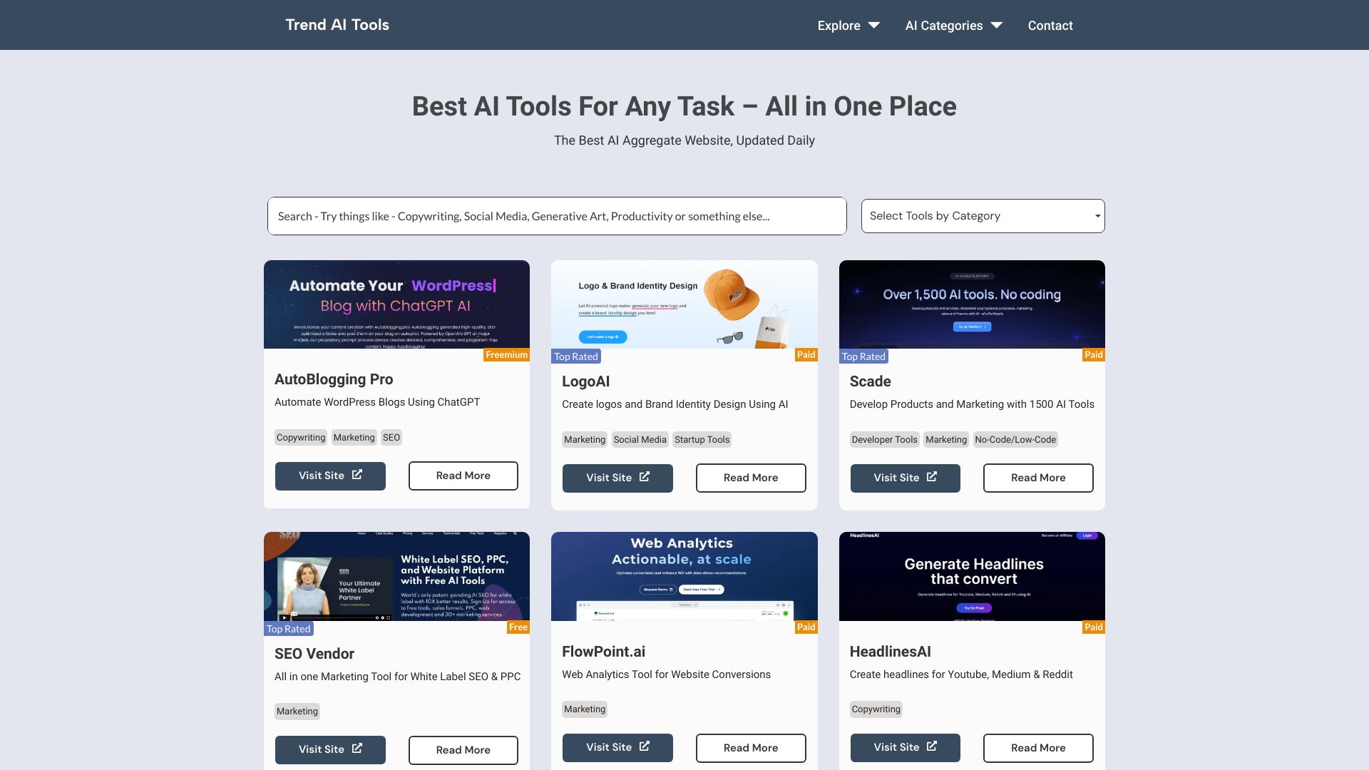This screenshot has height=770, width=1369.
Task: Click the Trend AI Tools home link
Action: coord(337,24)
